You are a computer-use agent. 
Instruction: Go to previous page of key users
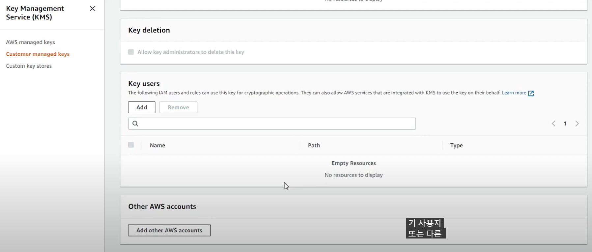pyautogui.click(x=553, y=124)
